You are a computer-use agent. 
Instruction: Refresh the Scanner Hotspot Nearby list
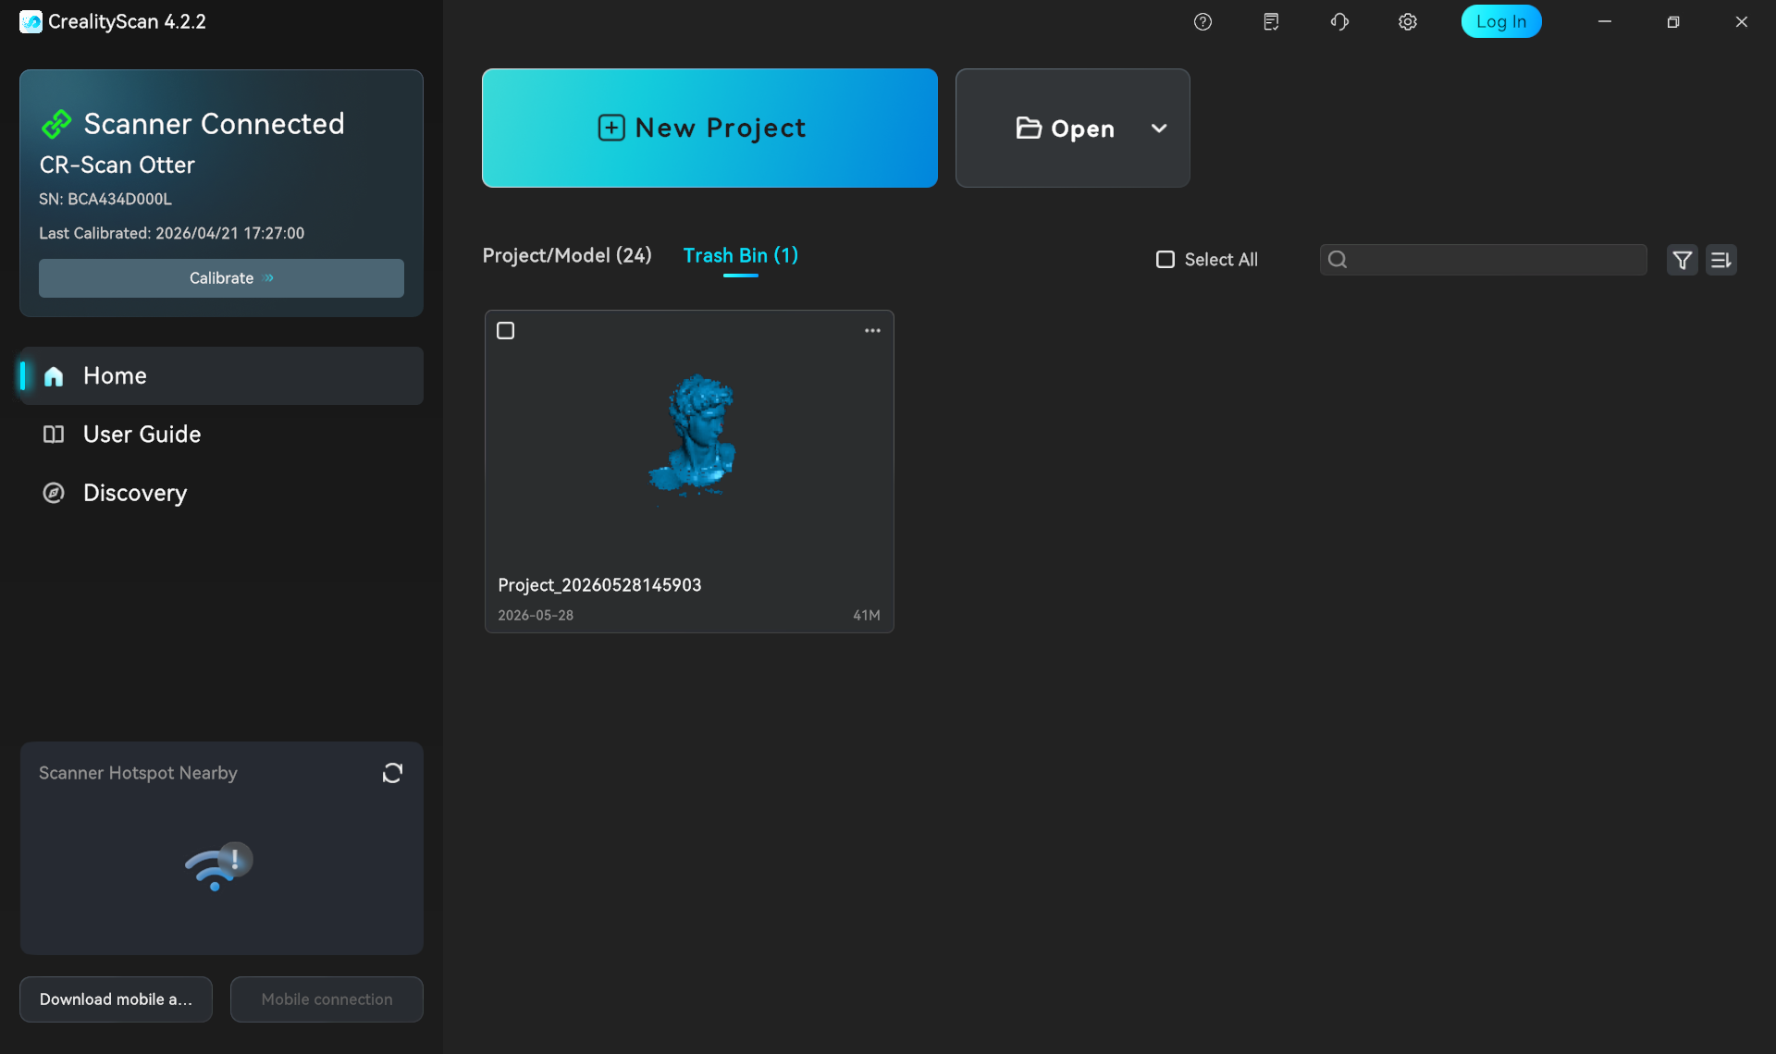[392, 773]
